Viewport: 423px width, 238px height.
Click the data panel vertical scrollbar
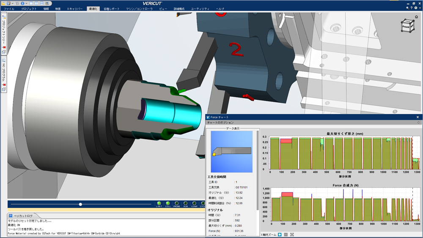[258, 170]
